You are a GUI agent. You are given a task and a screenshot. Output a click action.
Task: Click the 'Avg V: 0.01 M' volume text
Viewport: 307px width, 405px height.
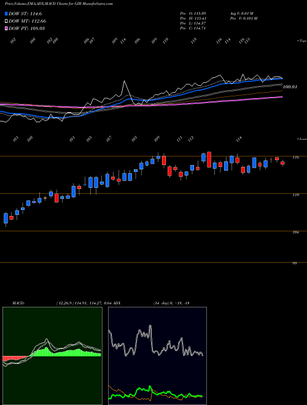[242, 13]
